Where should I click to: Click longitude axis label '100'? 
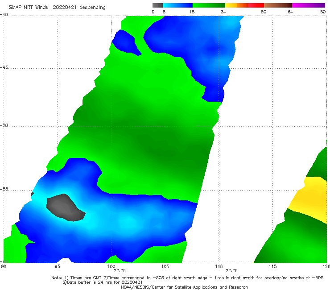pos(111,267)
